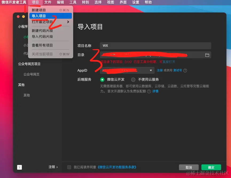231x178 pixels.
Task: Open the 转到 menu
Action: (x=85, y=2)
